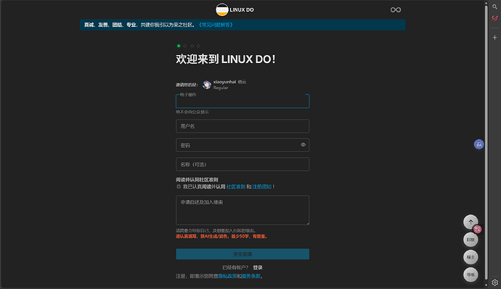Focus the 电子邮件 input field
Viewport: 501px width, 289px height.
click(243, 101)
